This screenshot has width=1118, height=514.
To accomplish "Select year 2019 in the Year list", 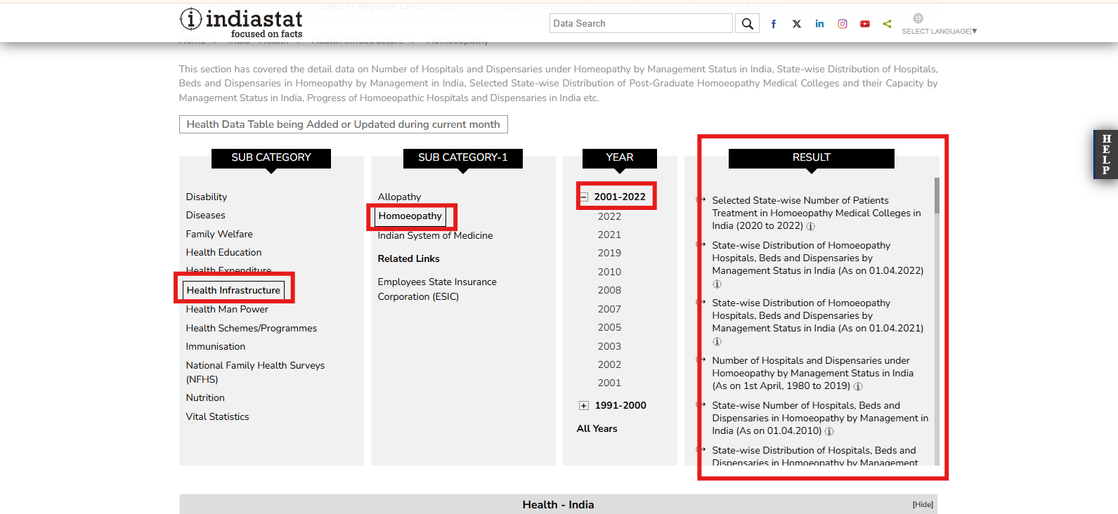I will click(609, 253).
